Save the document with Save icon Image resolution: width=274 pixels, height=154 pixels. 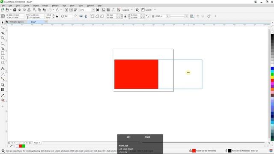tap(15, 10)
